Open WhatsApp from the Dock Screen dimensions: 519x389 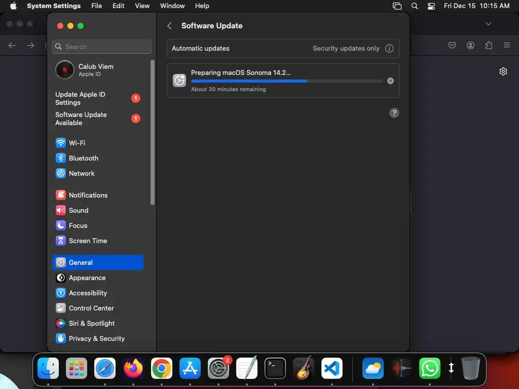(x=430, y=368)
